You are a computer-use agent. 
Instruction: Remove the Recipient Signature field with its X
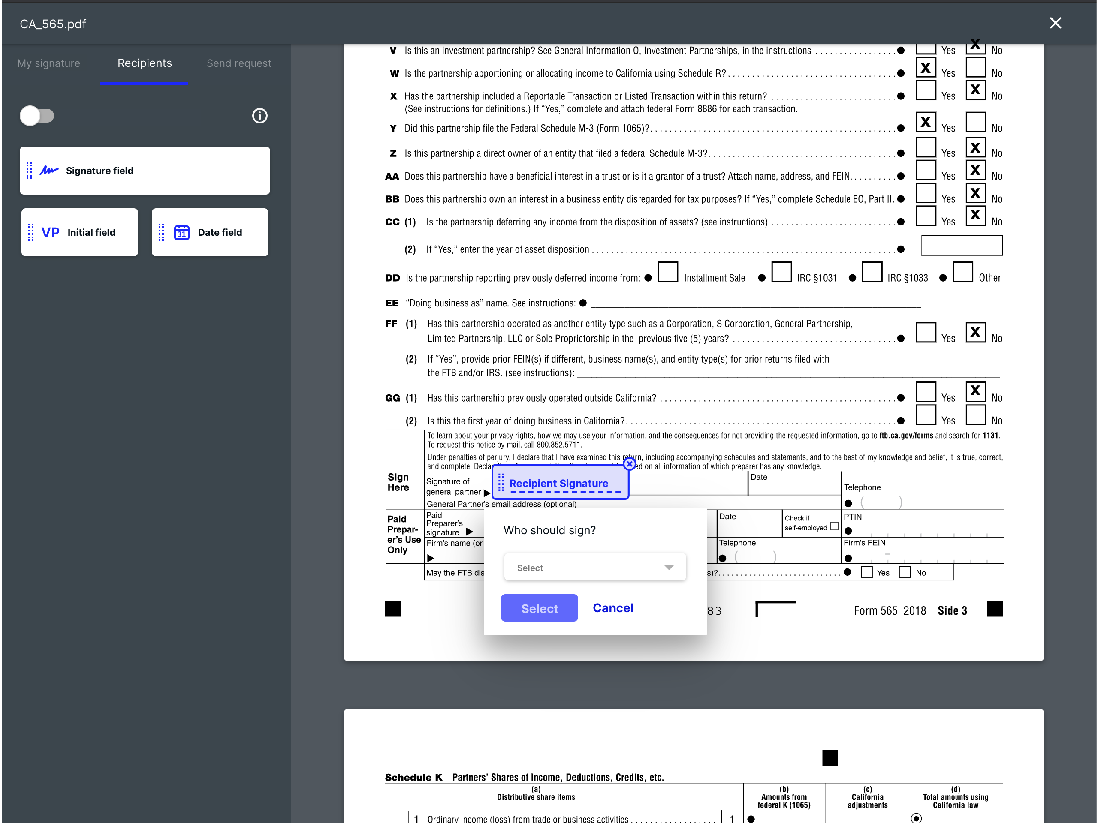(x=629, y=464)
